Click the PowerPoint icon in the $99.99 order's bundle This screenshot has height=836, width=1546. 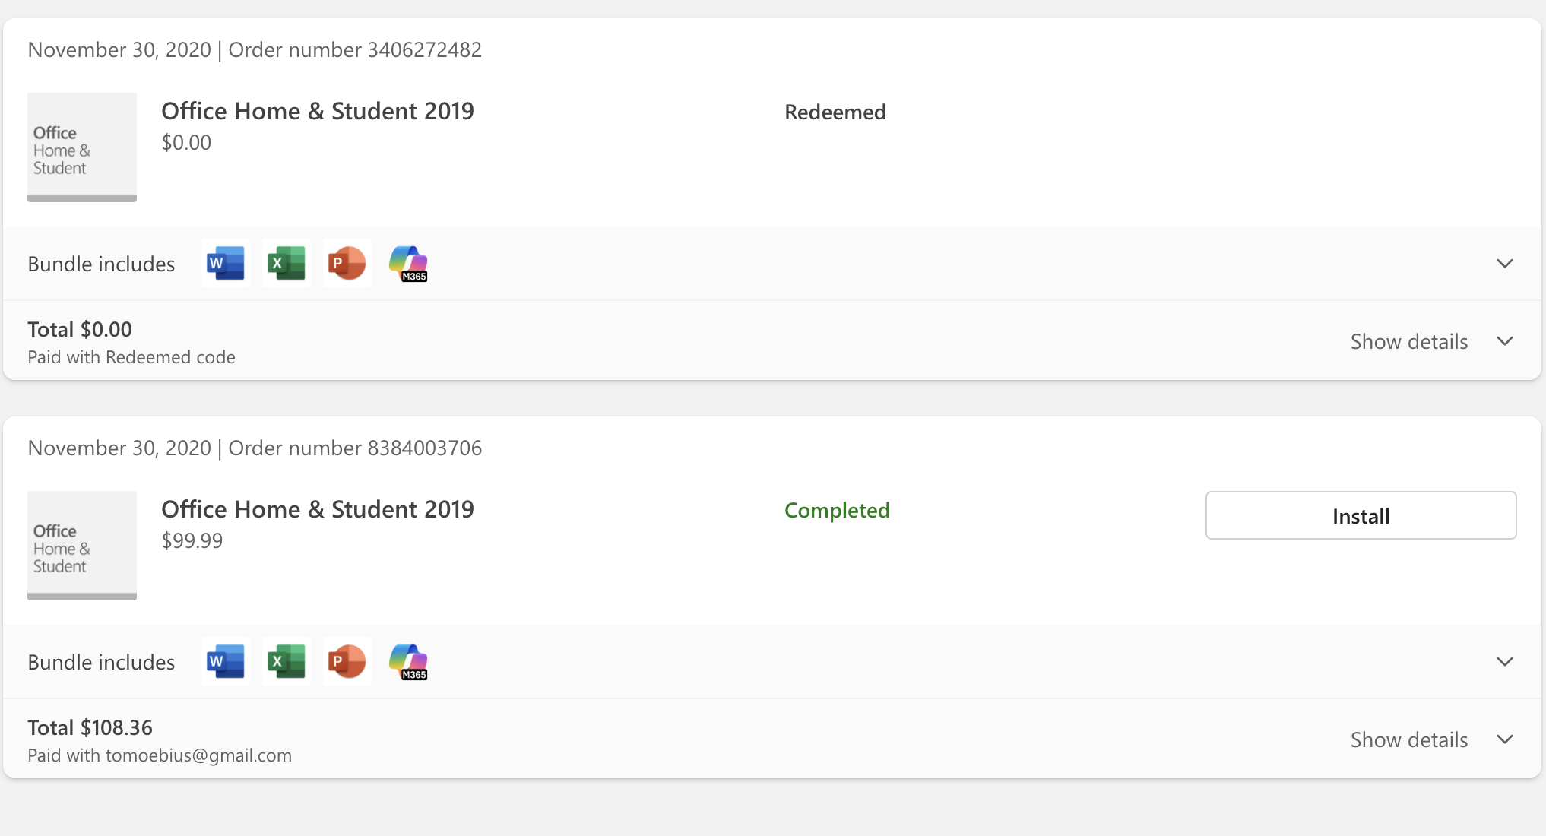(347, 661)
